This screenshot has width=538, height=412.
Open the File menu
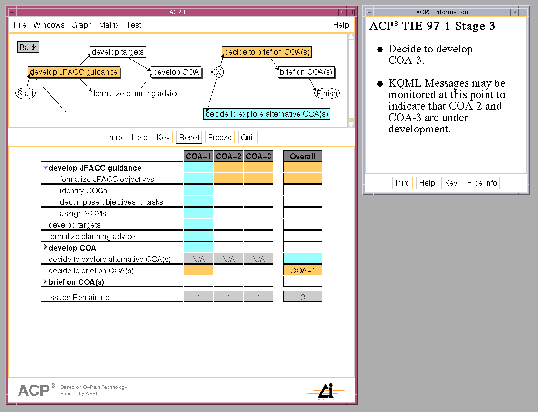coord(20,25)
